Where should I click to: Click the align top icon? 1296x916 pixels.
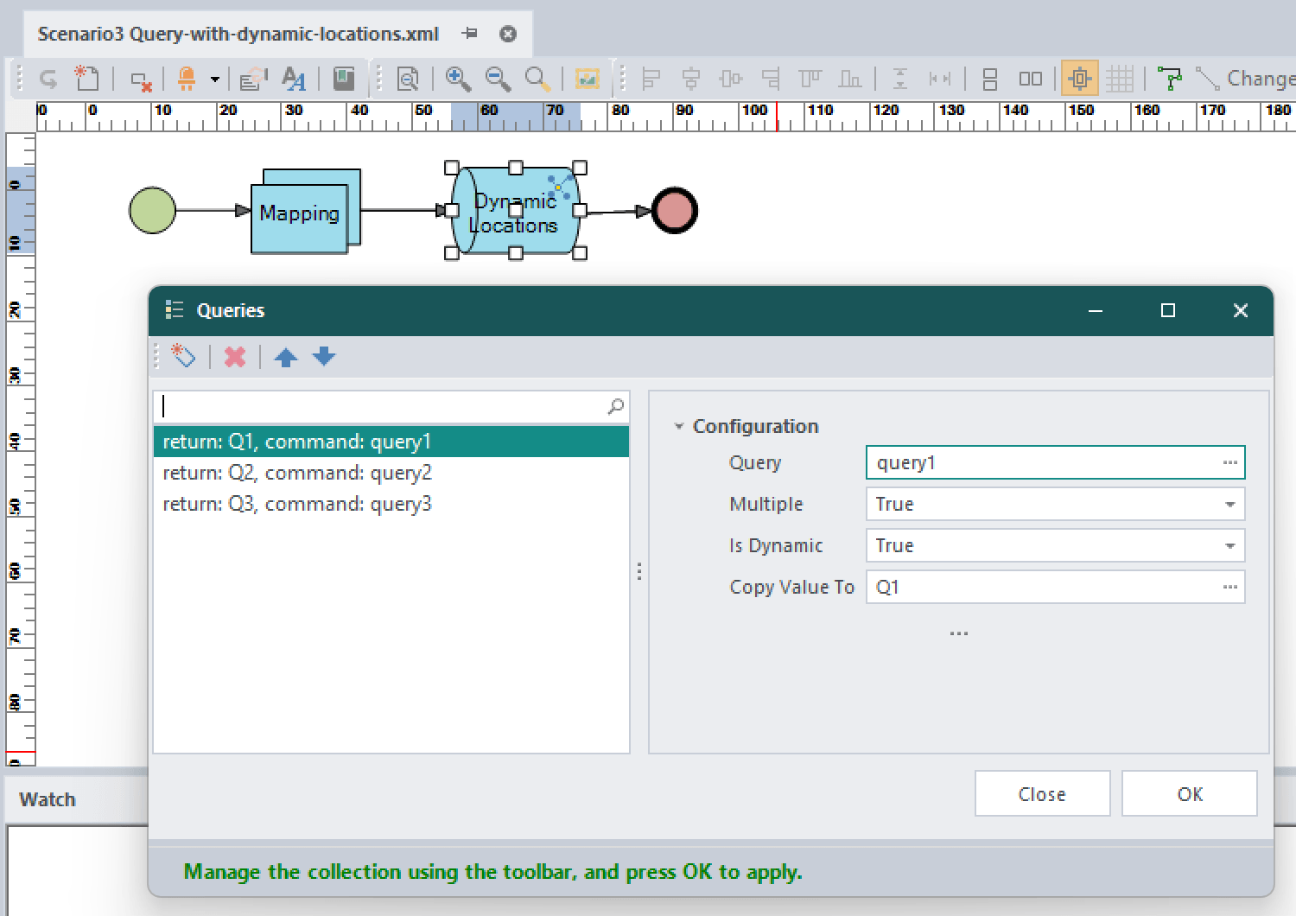coord(810,80)
